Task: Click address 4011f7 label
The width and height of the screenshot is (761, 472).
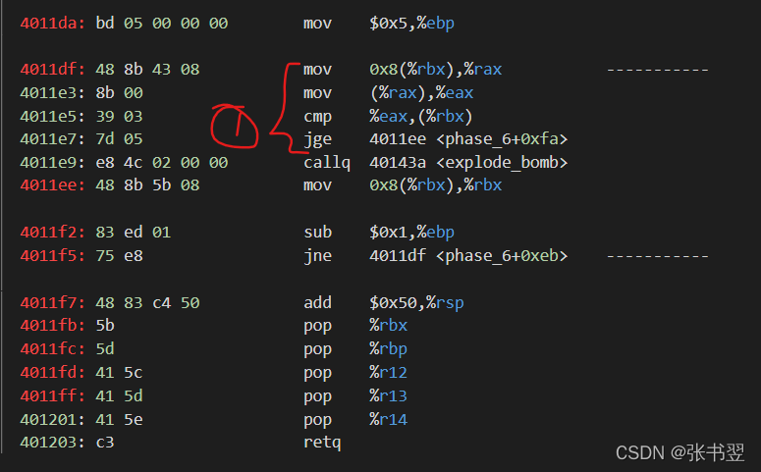Action: point(52,302)
